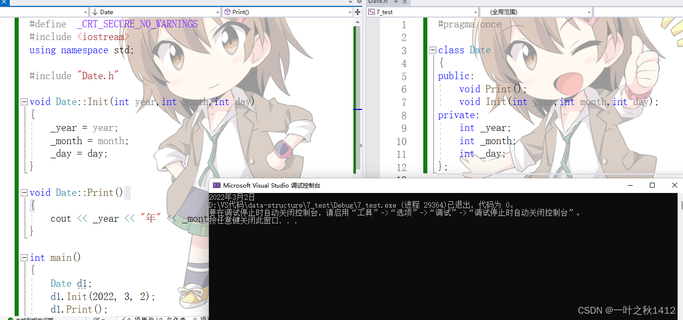The width and height of the screenshot is (683, 320).
Task: Click line number 10 in Date.h
Action: (401, 141)
